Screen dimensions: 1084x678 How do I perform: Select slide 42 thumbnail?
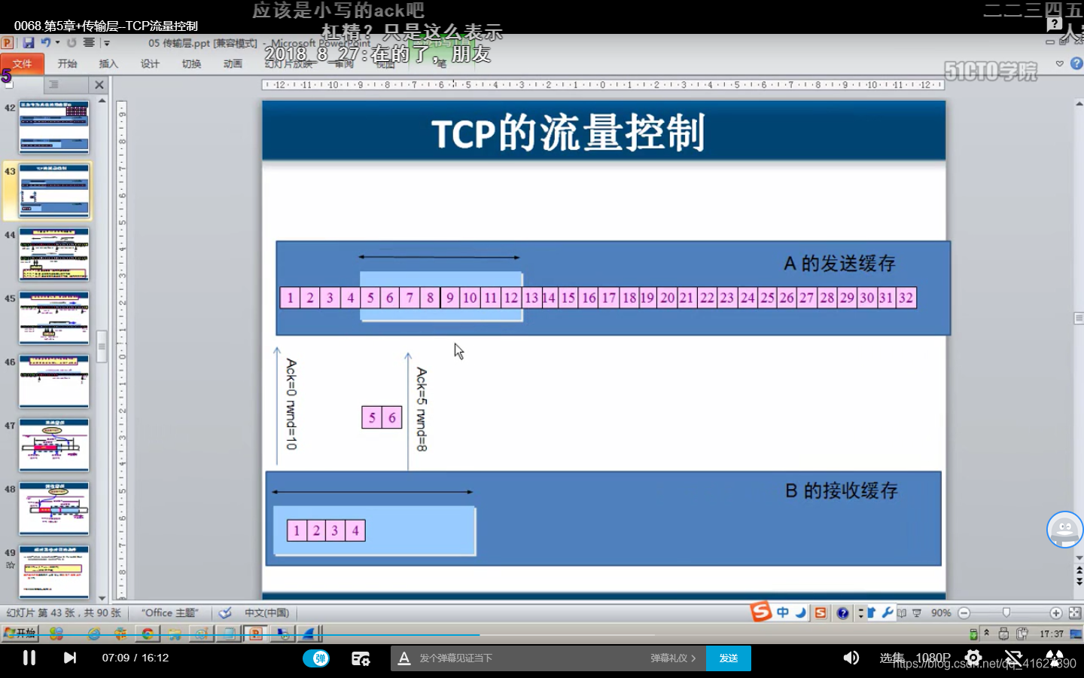click(54, 127)
